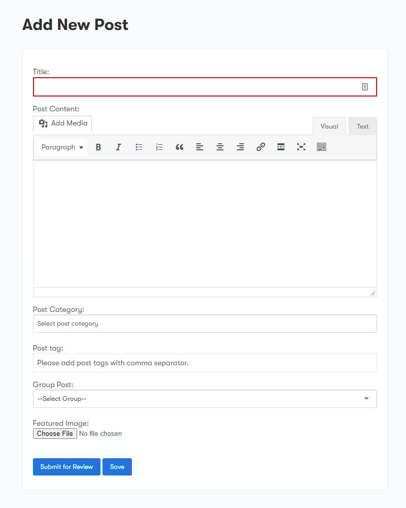The height and width of the screenshot is (508, 406).
Task: Select the Visual editor tab
Action: (x=329, y=126)
